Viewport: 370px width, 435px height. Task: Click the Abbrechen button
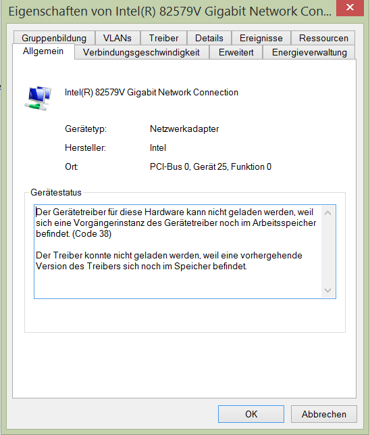pyautogui.click(x=324, y=414)
